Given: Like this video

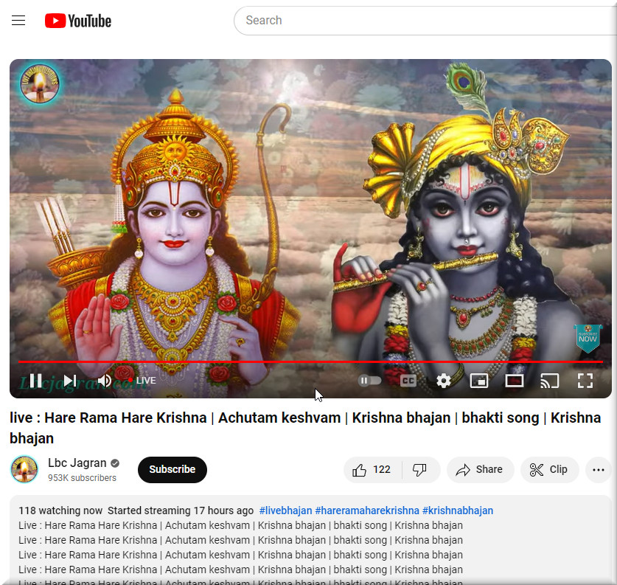Looking at the screenshot, I should 372,470.
